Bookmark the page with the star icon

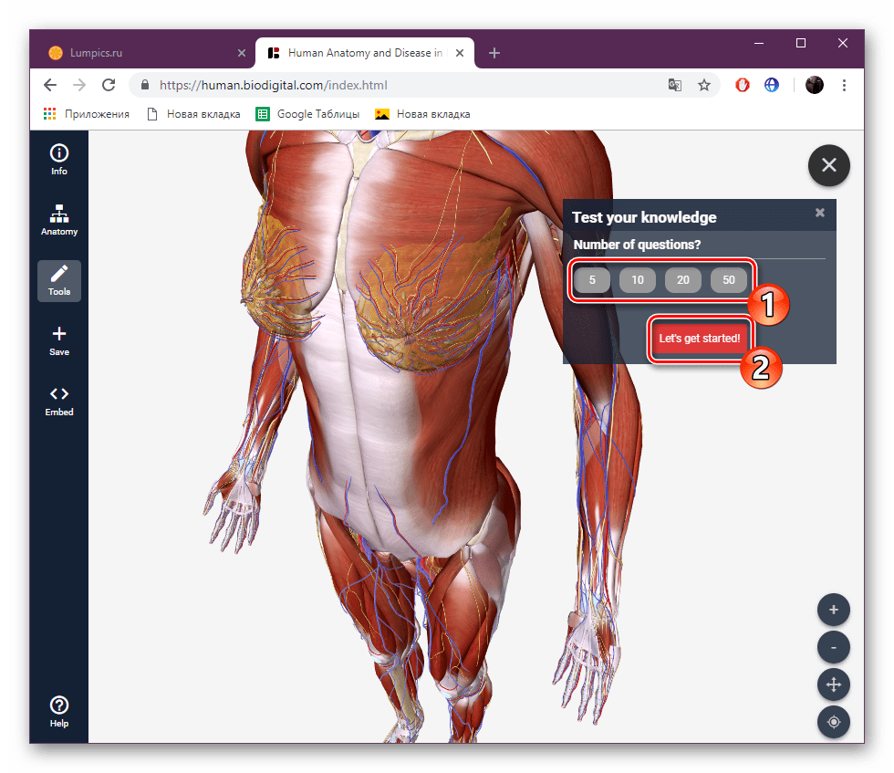tap(704, 85)
